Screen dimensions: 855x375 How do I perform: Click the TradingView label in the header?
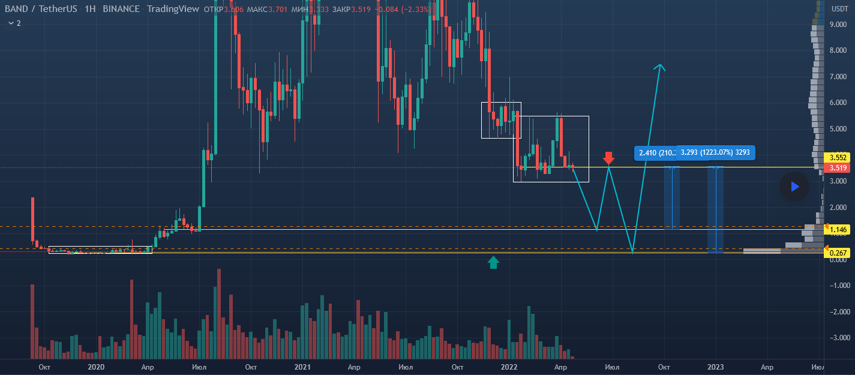[173, 9]
